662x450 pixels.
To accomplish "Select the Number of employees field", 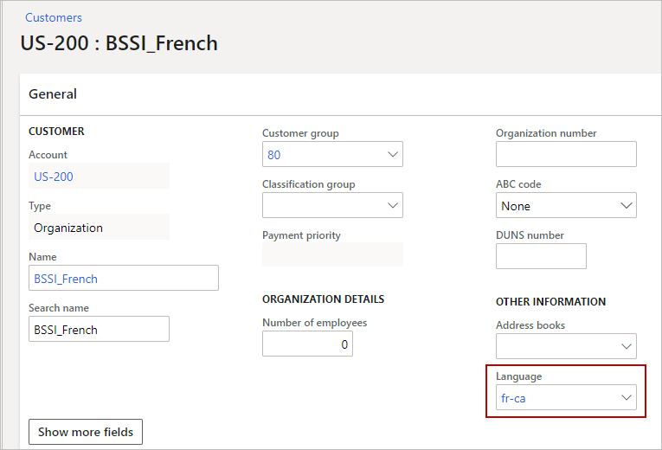I will [307, 344].
